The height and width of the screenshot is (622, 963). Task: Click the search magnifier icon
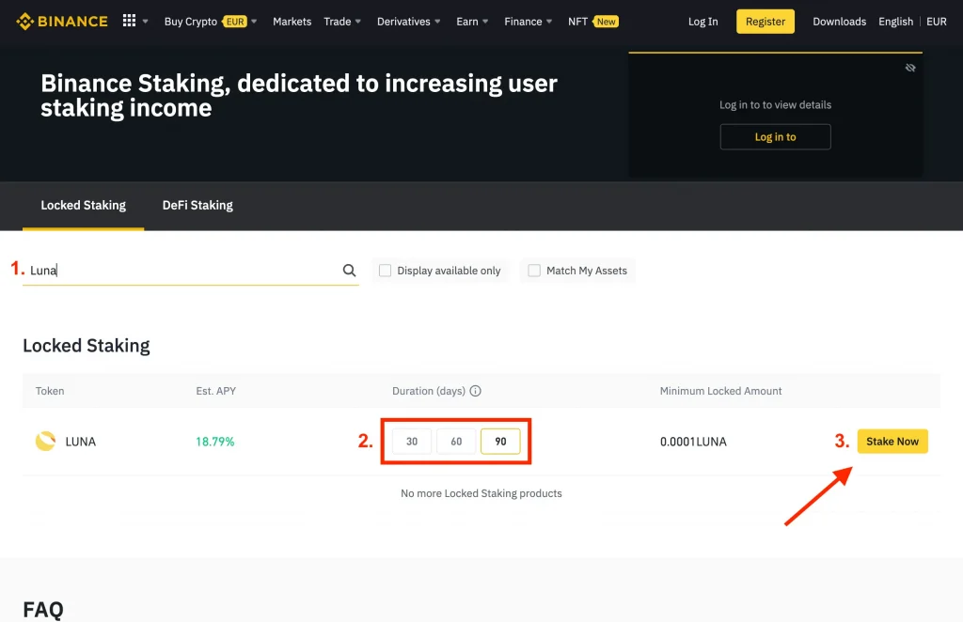(349, 271)
